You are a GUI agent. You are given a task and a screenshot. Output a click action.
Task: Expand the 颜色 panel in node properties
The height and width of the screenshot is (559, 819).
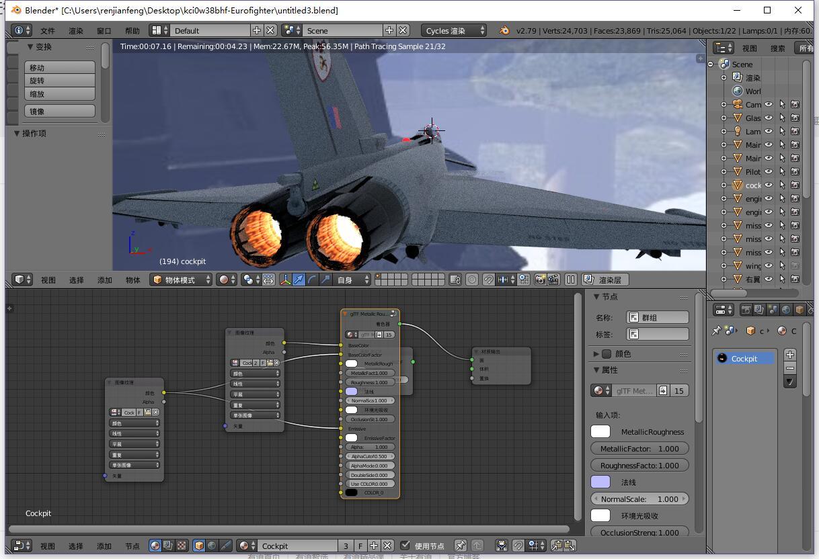tap(596, 353)
